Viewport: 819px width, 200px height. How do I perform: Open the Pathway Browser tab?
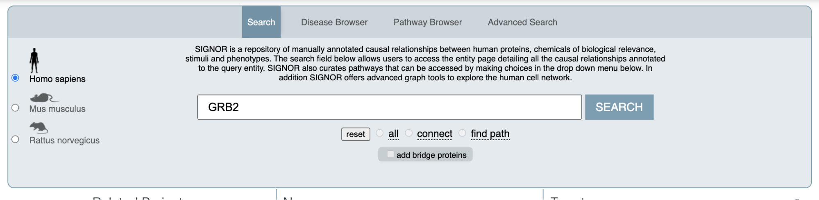[428, 22]
